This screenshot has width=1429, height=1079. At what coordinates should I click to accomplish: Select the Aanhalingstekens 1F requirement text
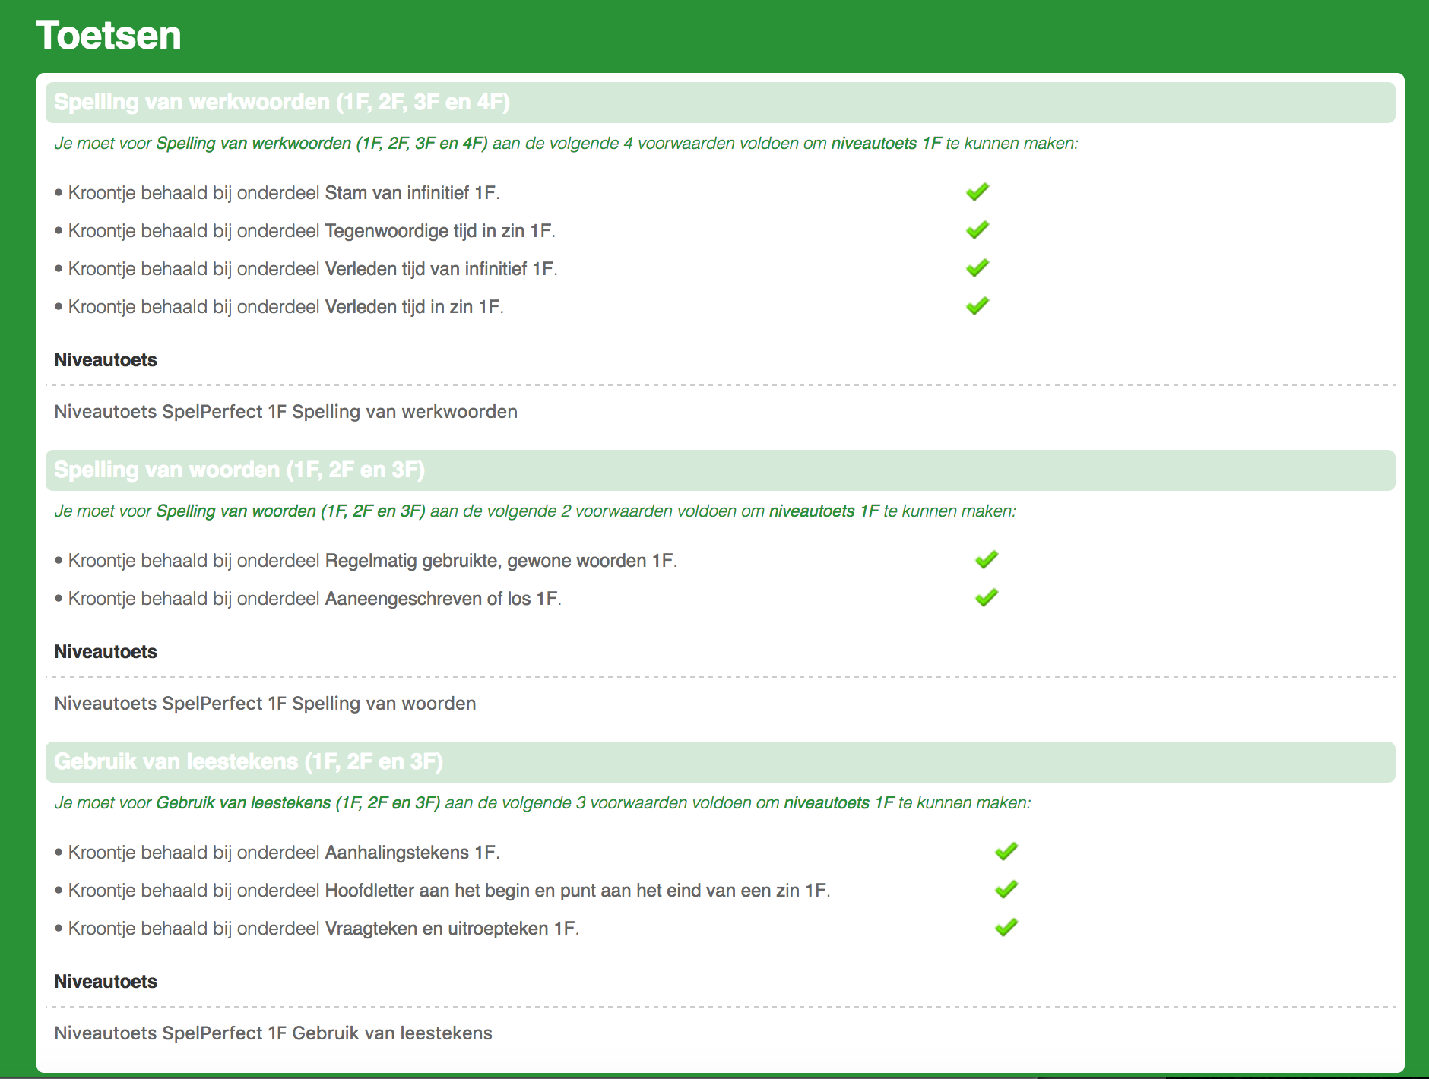point(411,853)
